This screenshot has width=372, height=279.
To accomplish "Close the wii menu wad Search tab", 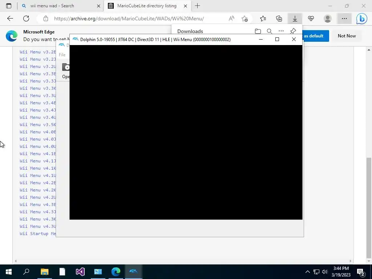I will pyautogui.click(x=99, y=6).
